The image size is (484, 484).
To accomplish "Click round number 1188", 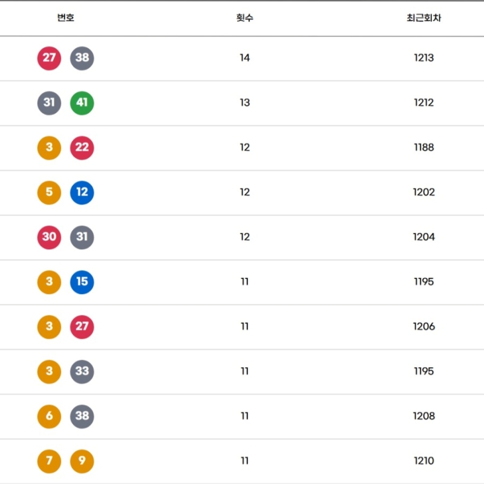I will (423, 148).
